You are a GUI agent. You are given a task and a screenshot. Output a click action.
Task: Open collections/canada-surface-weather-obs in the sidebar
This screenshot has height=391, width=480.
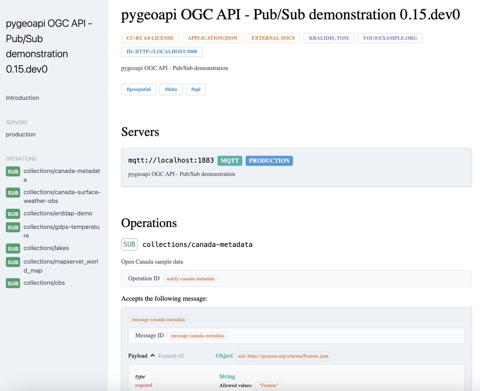pyautogui.click(x=62, y=197)
